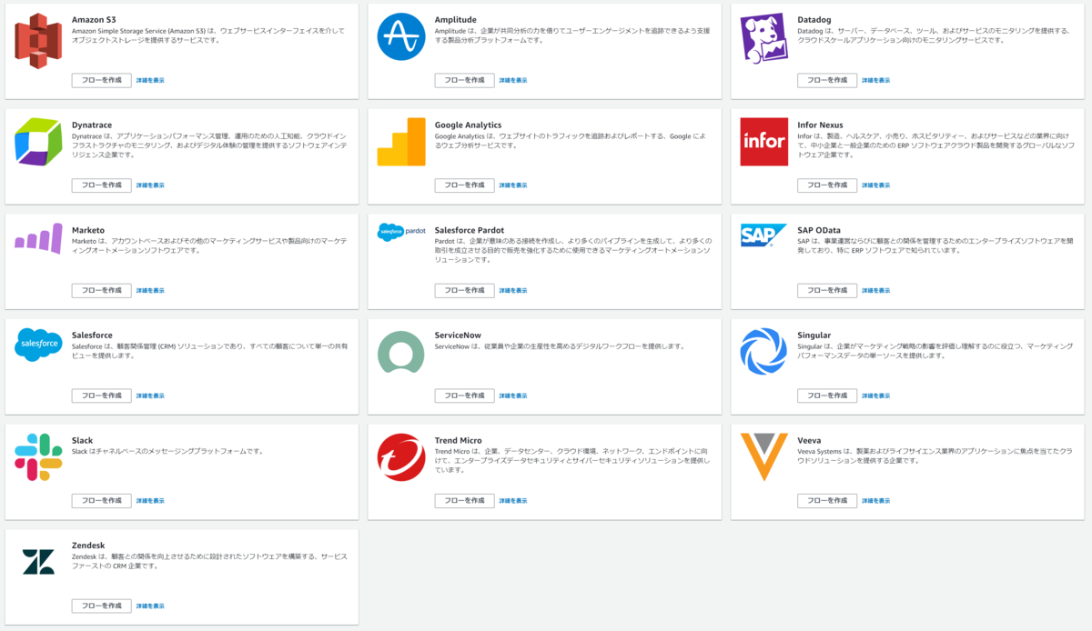Show details link for Datadog
Image resolution: width=1092 pixels, height=631 pixels.
point(876,80)
